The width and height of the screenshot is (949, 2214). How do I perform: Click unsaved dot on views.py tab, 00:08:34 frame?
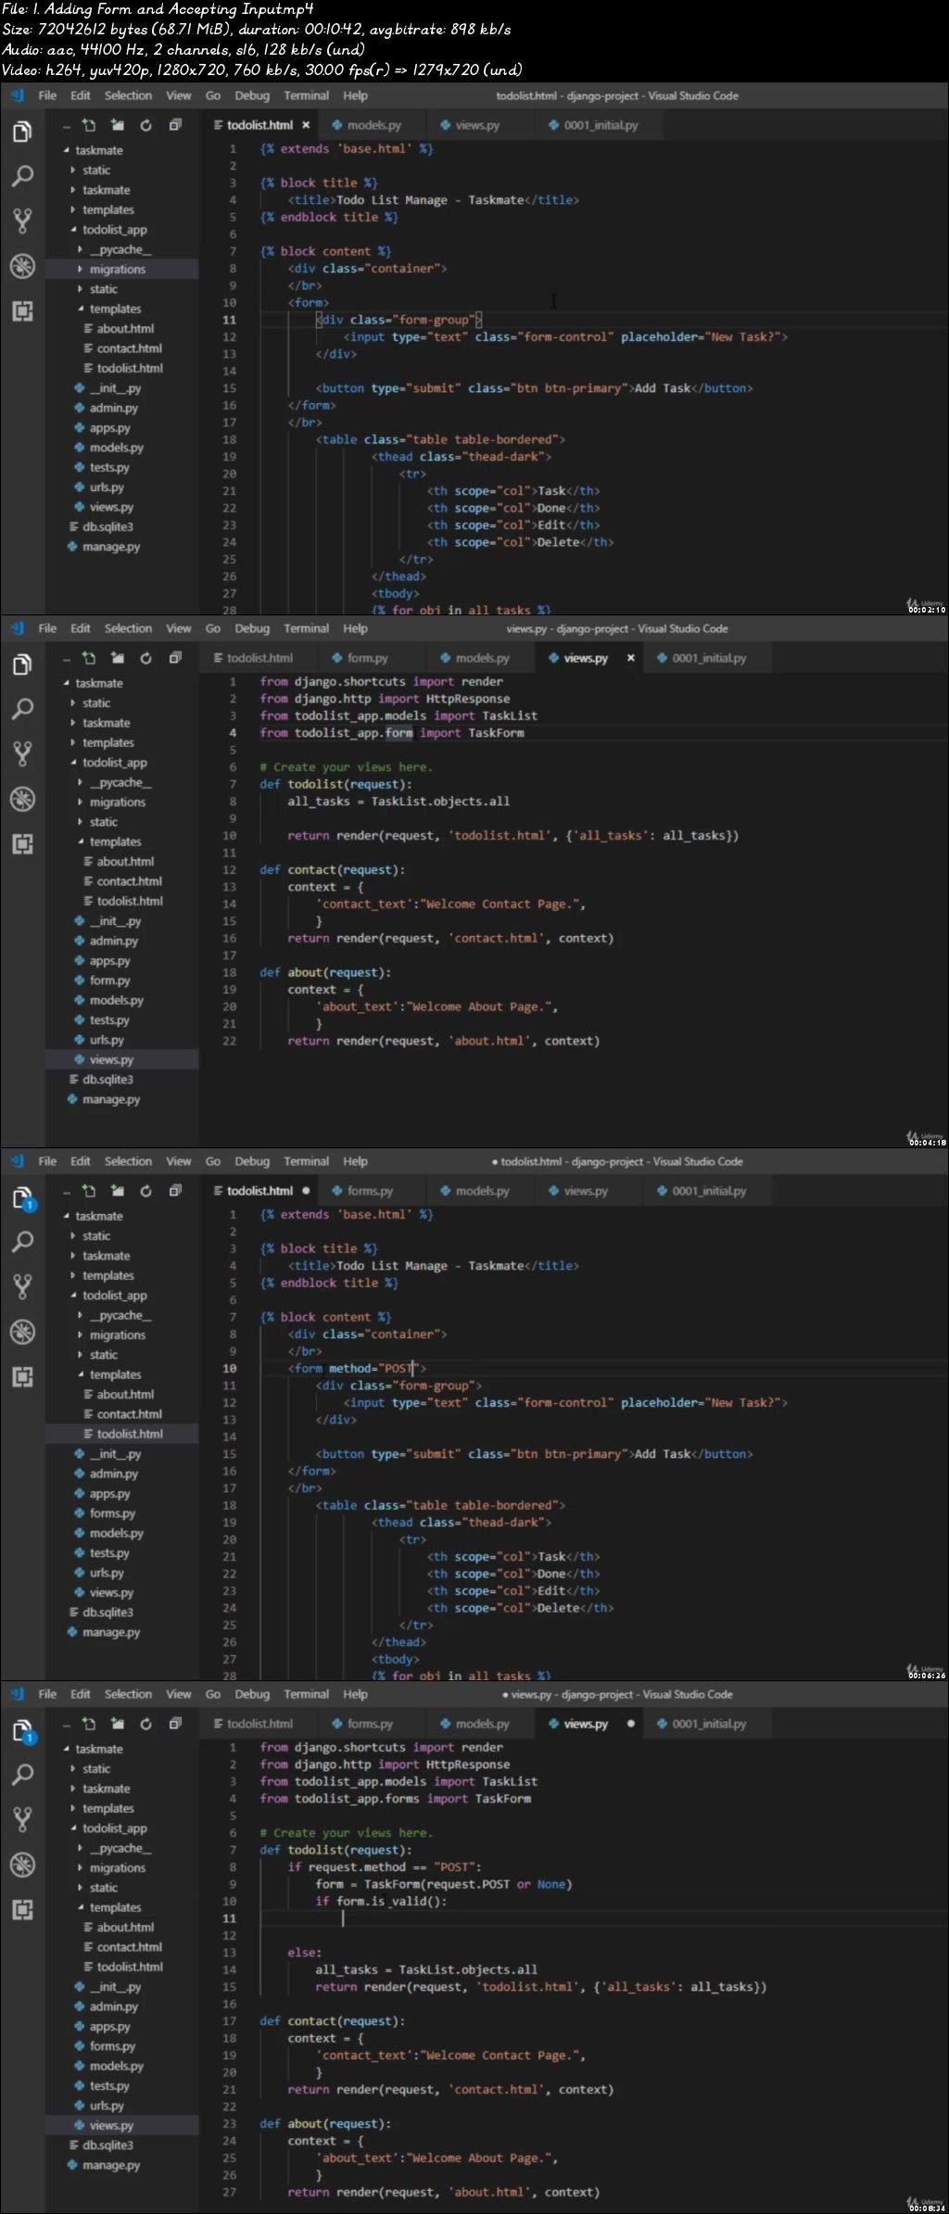point(631,1724)
